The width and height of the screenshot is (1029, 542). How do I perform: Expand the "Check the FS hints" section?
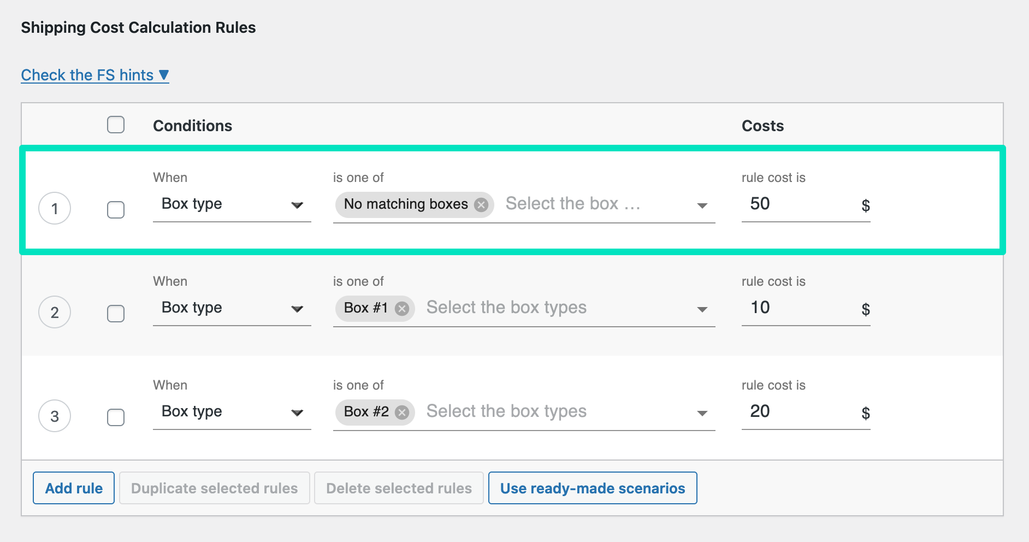click(94, 75)
